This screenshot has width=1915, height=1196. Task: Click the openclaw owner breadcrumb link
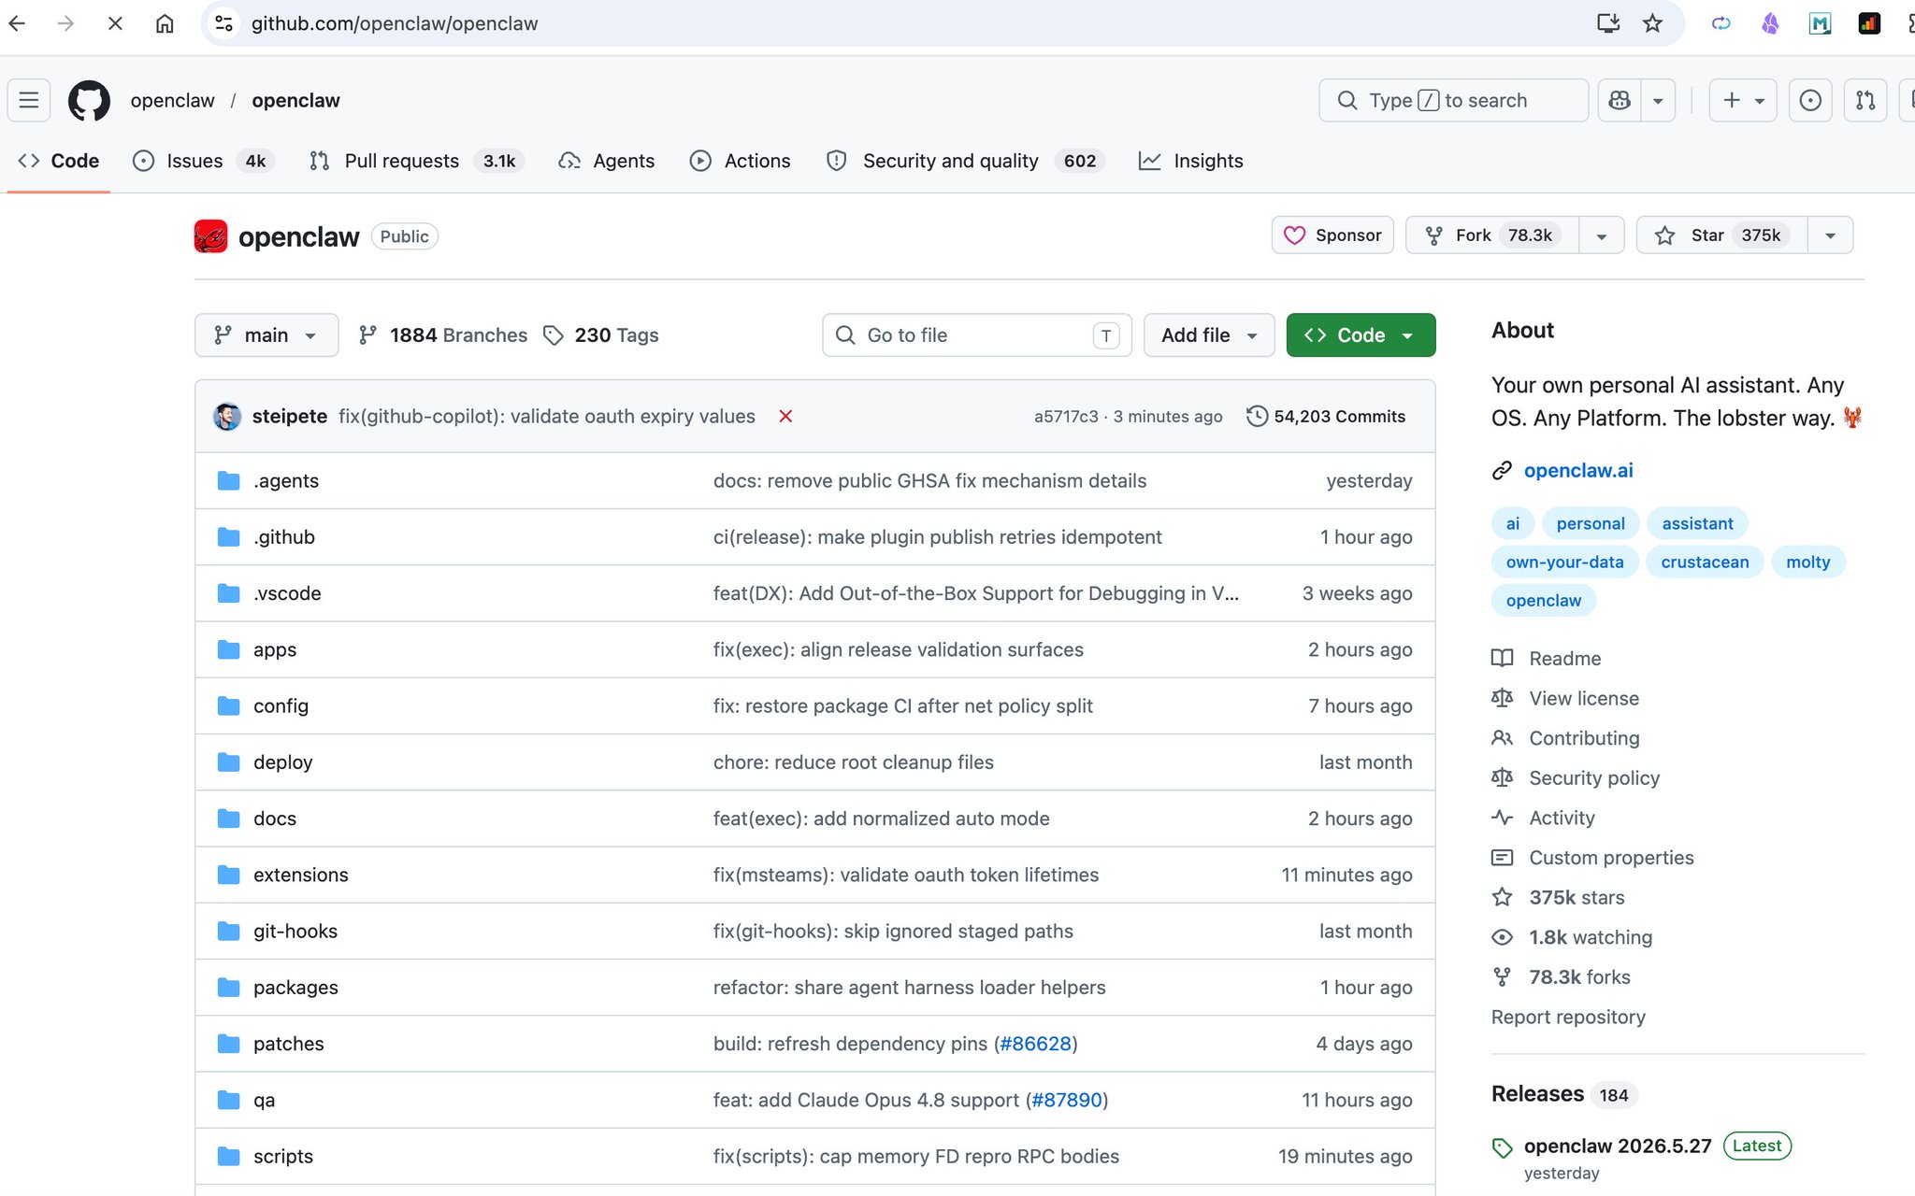tap(173, 100)
